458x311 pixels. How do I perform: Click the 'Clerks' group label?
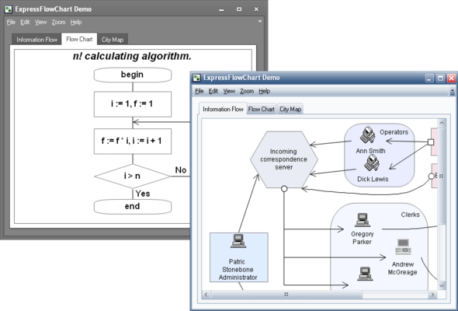pyautogui.click(x=410, y=215)
